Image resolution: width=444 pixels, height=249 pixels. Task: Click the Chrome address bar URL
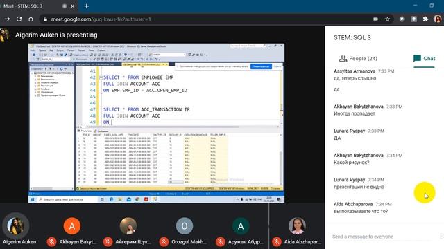pos(101,19)
